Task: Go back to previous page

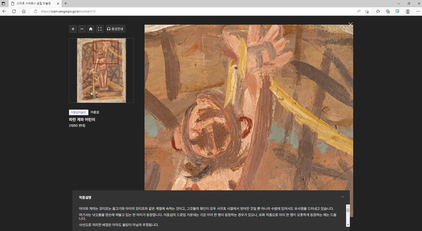Action: 4,11
